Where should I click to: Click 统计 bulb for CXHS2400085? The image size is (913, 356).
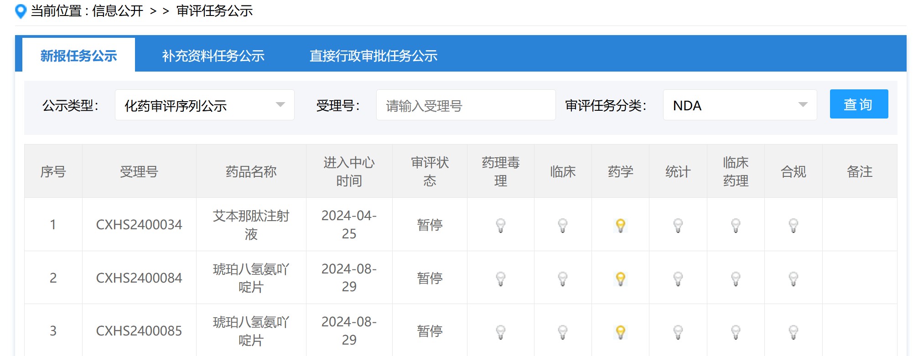678,332
